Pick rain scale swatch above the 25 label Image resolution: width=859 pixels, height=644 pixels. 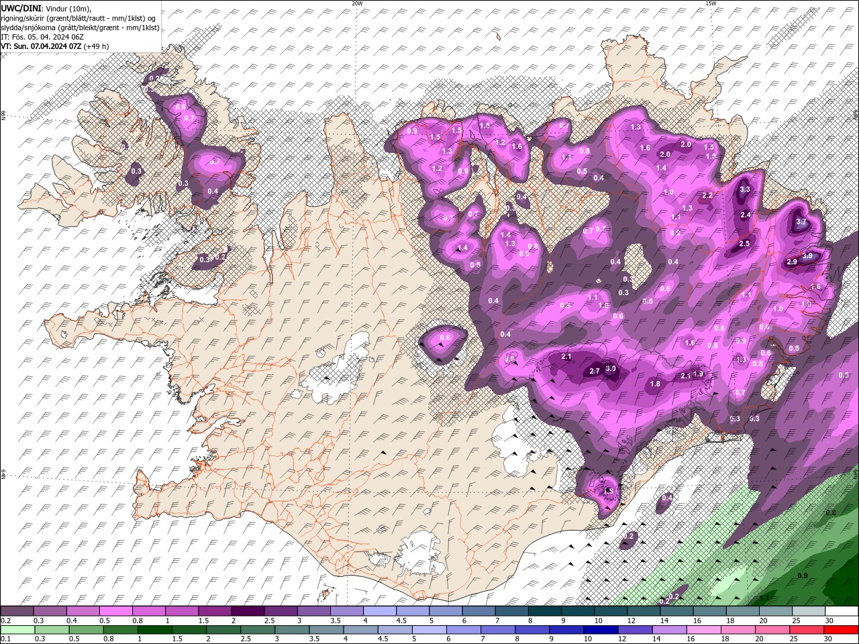point(805,629)
